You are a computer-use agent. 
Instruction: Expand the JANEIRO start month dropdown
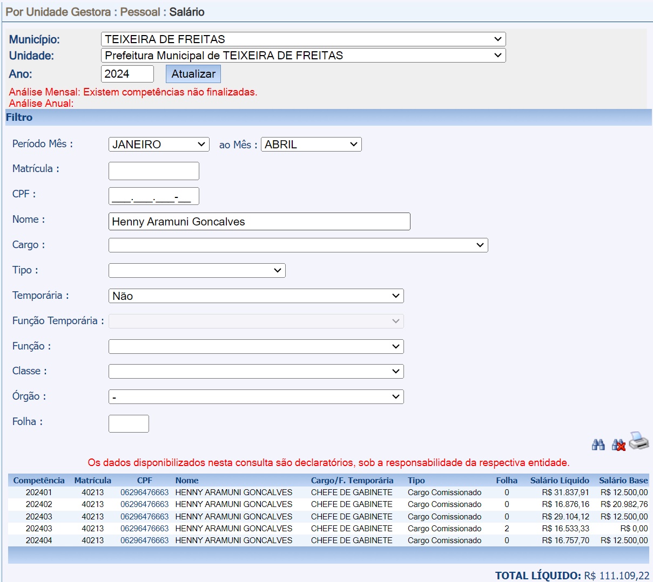pos(159,145)
